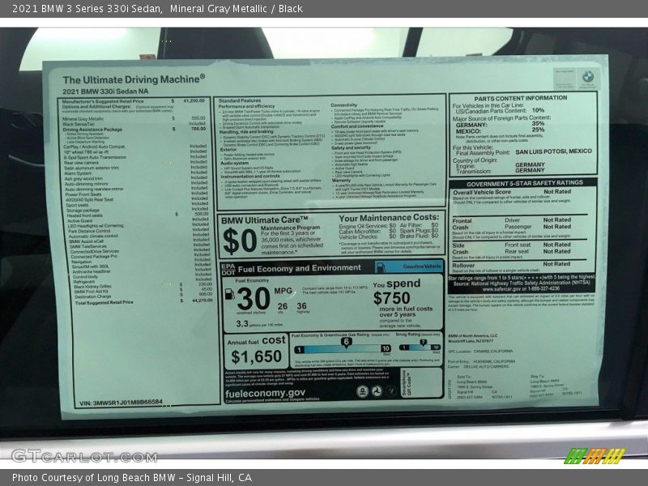Open the fueleconomy.gov link
The width and height of the screenshot is (648, 486).
tap(265, 393)
